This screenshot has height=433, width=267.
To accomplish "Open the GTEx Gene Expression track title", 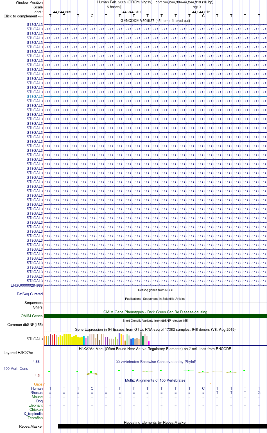I will coord(155,329).
